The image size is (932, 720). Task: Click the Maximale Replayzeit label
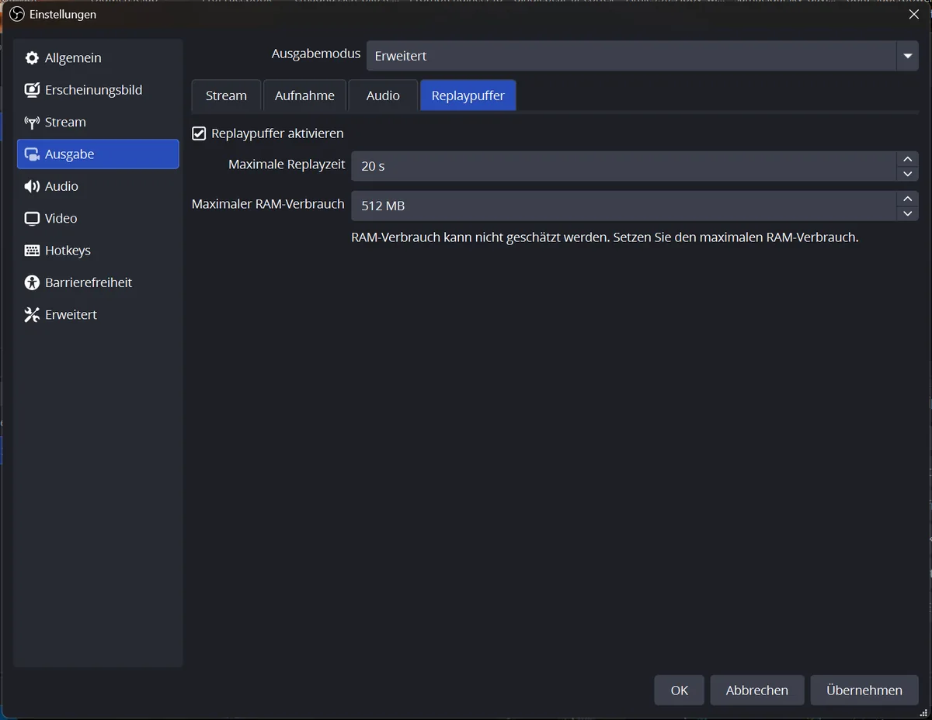point(287,164)
